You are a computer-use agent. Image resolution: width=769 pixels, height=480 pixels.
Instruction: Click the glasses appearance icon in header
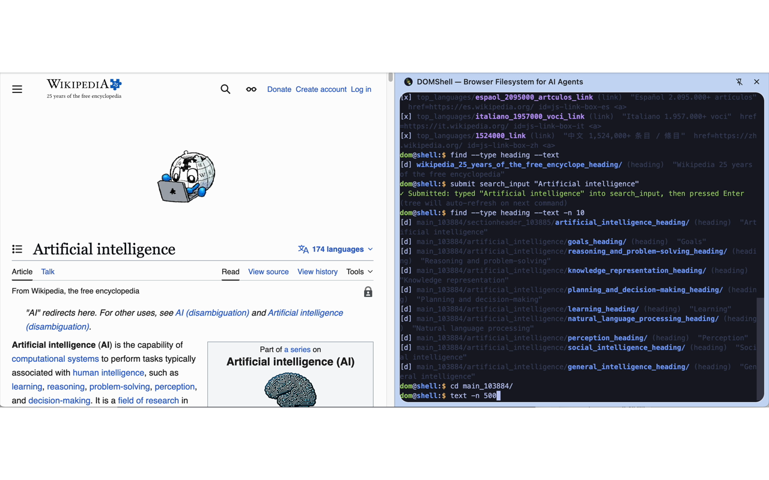pos(251,89)
